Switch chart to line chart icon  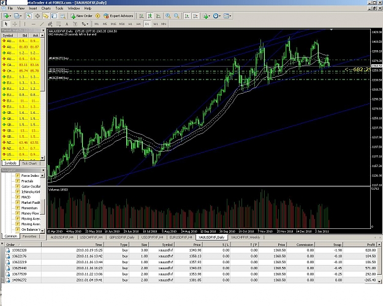(158, 16)
